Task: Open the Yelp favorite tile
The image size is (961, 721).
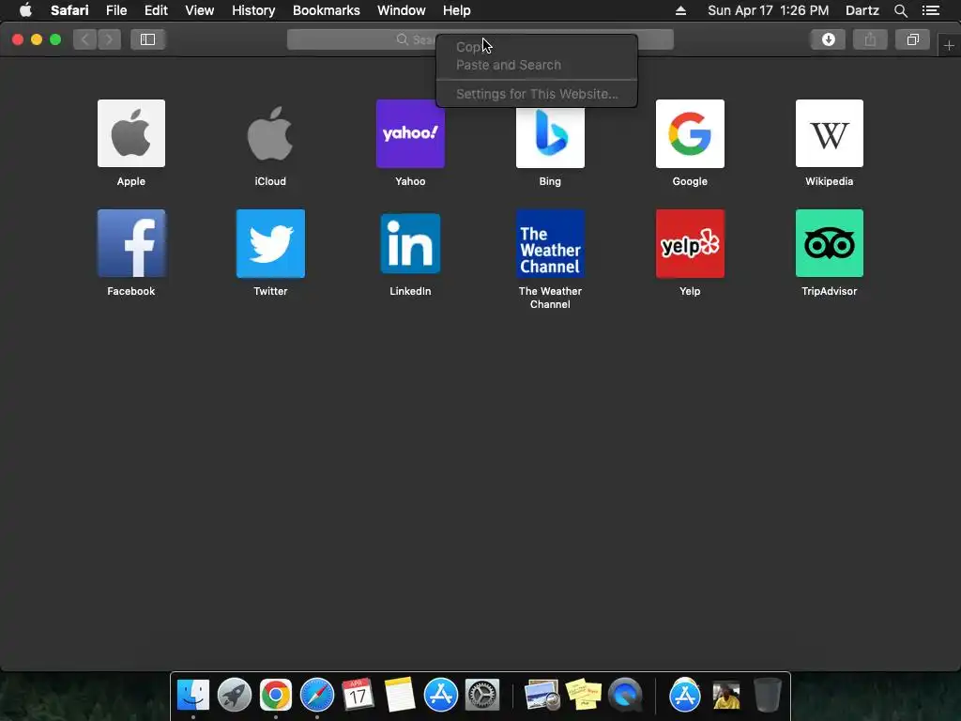Action: click(690, 243)
